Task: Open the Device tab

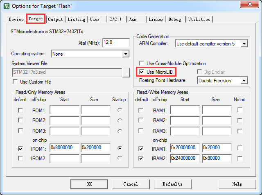Action: click(x=16, y=19)
